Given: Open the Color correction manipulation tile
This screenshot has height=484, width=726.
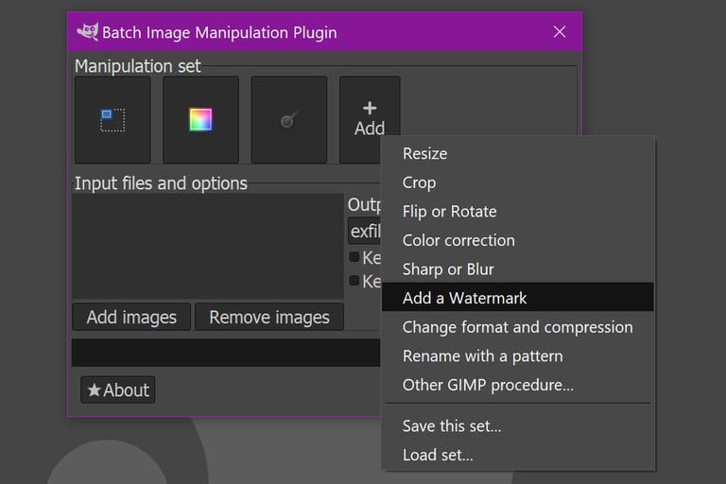Looking at the screenshot, I should 200,120.
